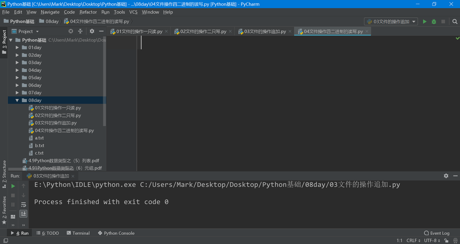This screenshot has height=244, width=460.
Task: Open the Navigate menu
Action: 50,12
